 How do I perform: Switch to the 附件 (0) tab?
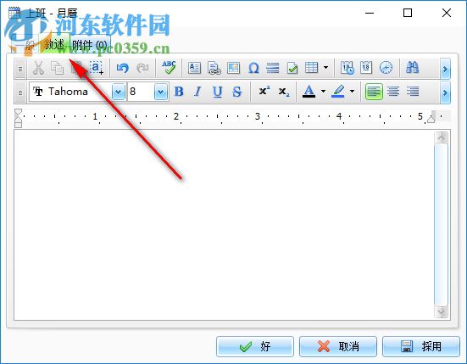(x=90, y=45)
